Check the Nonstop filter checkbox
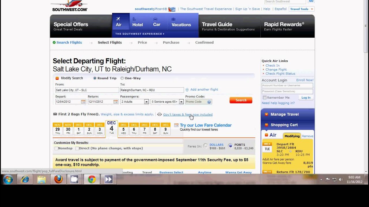The width and height of the screenshot is (369, 207). pos(56,148)
